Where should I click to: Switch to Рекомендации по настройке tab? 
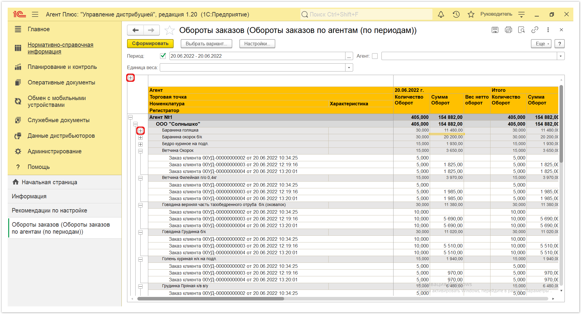click(x=65, y=210)
